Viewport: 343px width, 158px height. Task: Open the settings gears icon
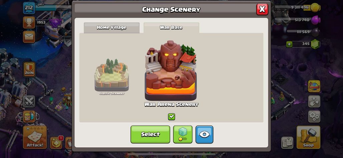(x=314, y=116)
